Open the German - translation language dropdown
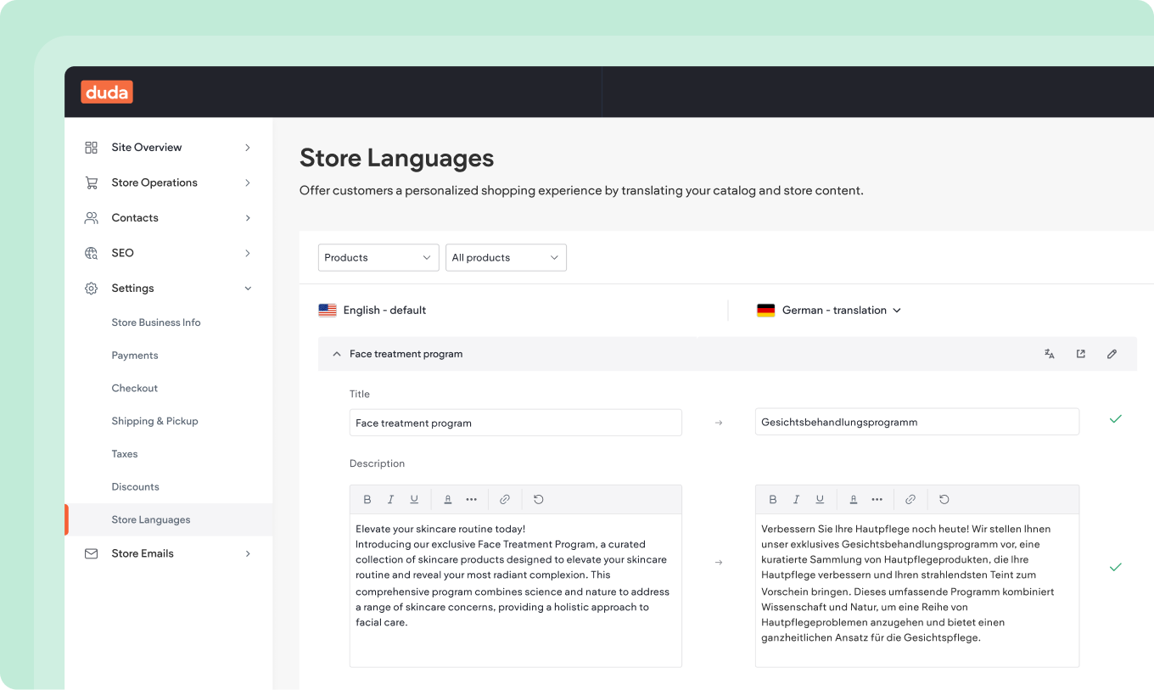This screenshot has width=1154, height=690. [x=829, y=310]
